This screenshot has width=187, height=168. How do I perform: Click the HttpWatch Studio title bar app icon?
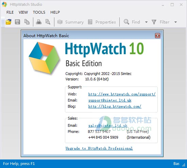tap(4, 4)
